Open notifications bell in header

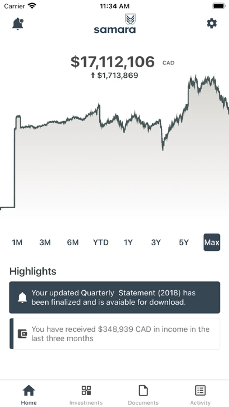click(x=18, y=24)
